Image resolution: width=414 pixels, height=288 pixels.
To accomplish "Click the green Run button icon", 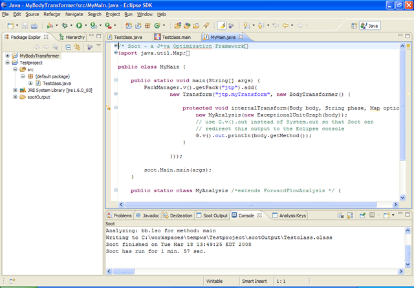I will coord(79,26).
